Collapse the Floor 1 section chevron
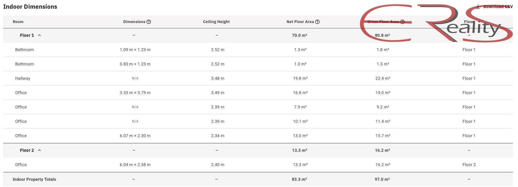The width and height of the screenshot is (518, 187). coord(39,35)
